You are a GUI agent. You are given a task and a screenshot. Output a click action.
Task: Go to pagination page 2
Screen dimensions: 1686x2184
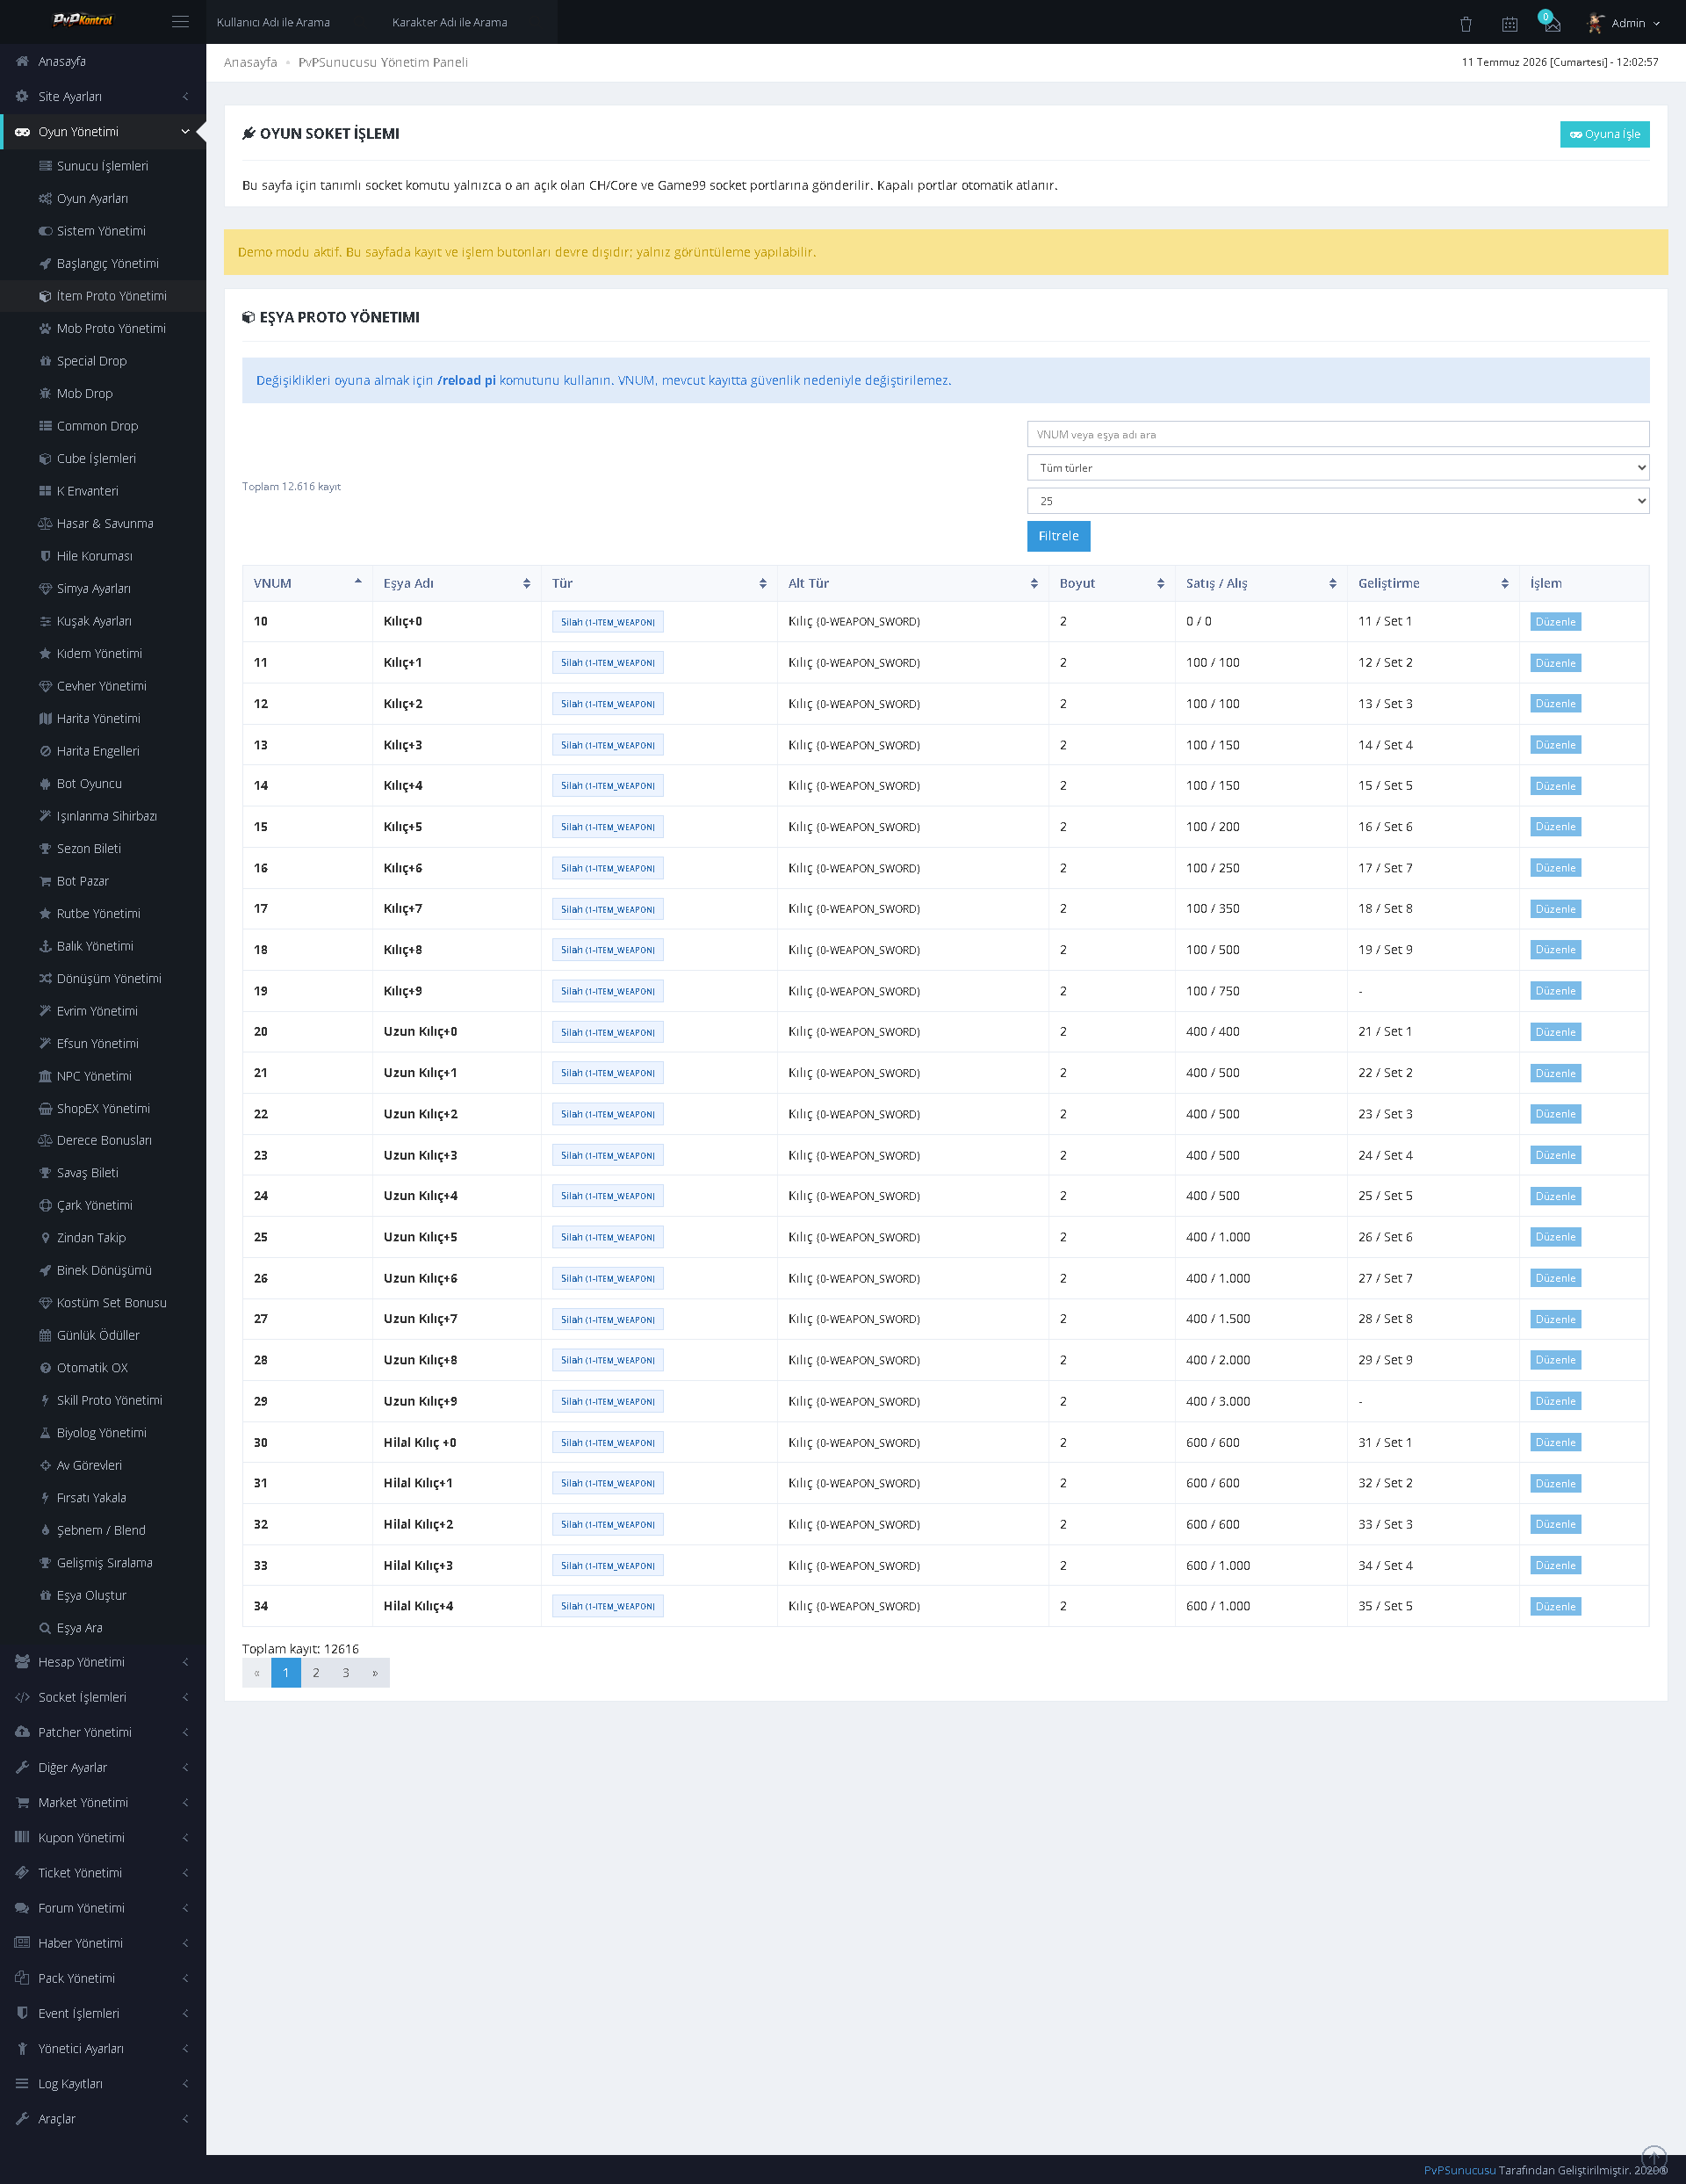316,1673
